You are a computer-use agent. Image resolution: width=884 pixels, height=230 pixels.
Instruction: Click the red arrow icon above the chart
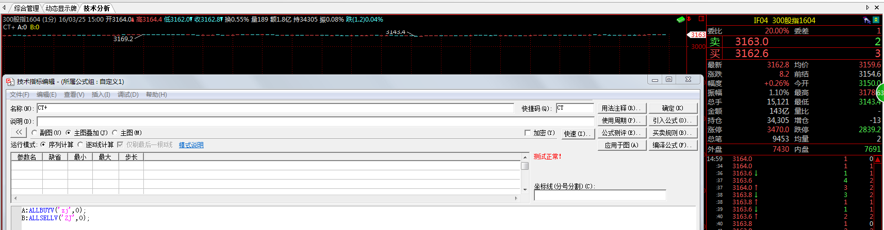tap(689, 19)
